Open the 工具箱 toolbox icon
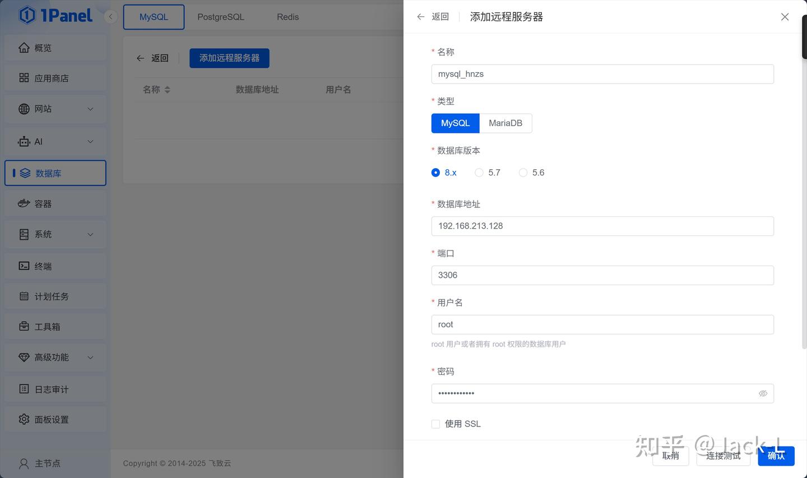Screen dimensions: 807x478 24,326
